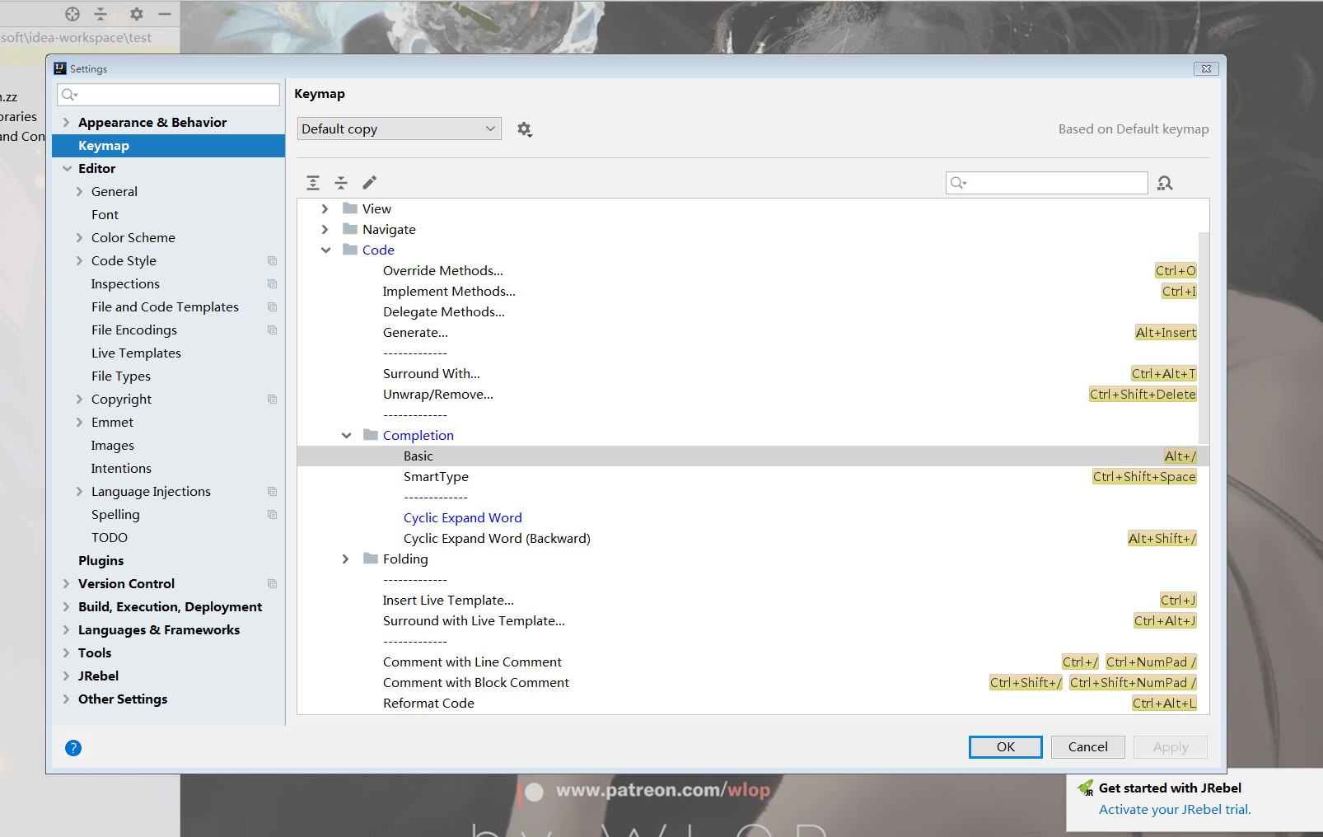Select Reformat Code action row

pos(753,703)
